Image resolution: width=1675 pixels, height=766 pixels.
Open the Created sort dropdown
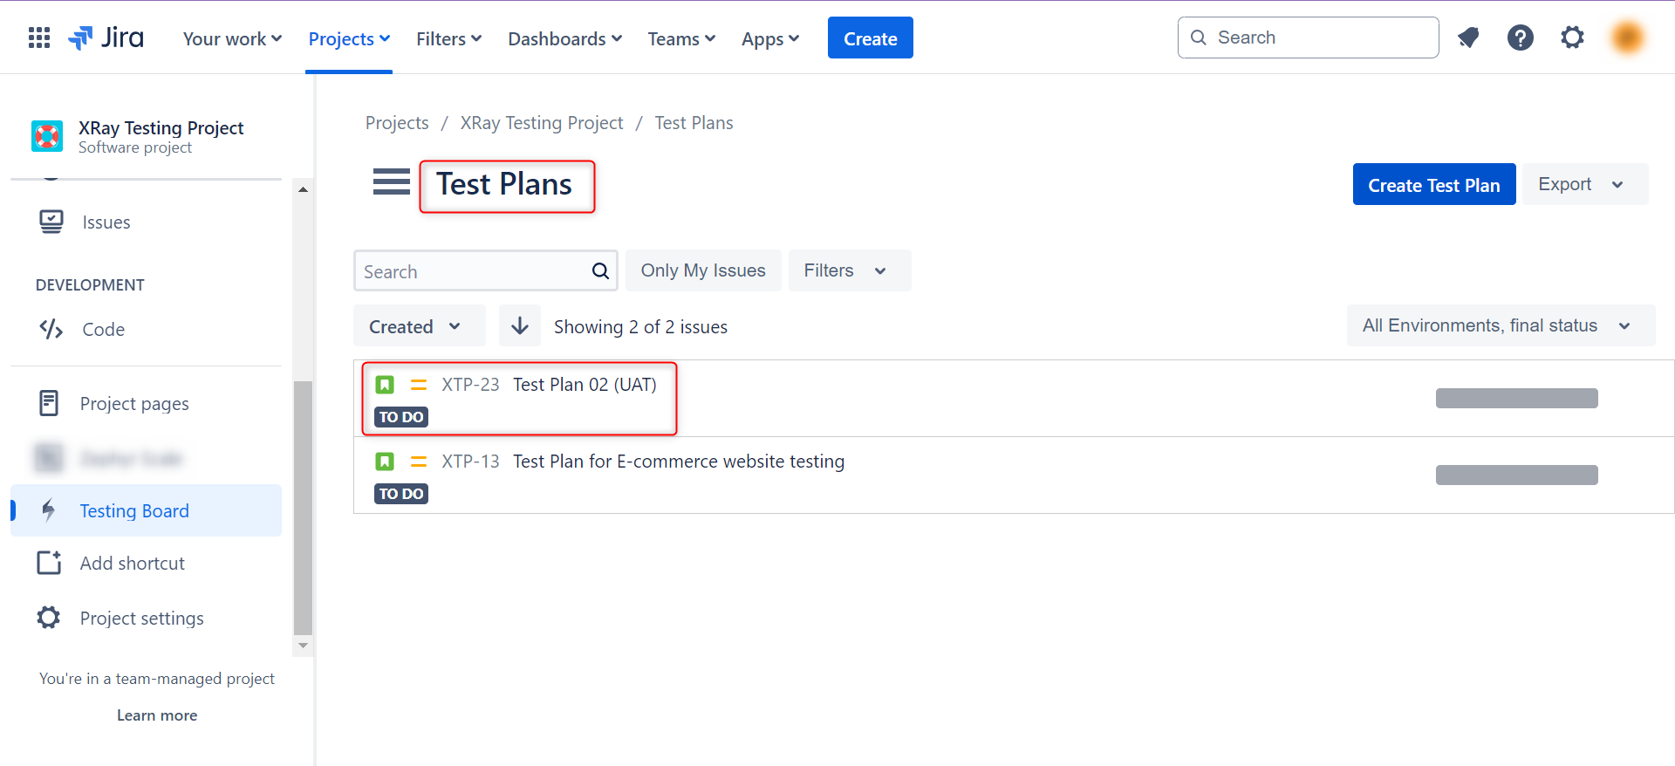[x=419, y=326]
